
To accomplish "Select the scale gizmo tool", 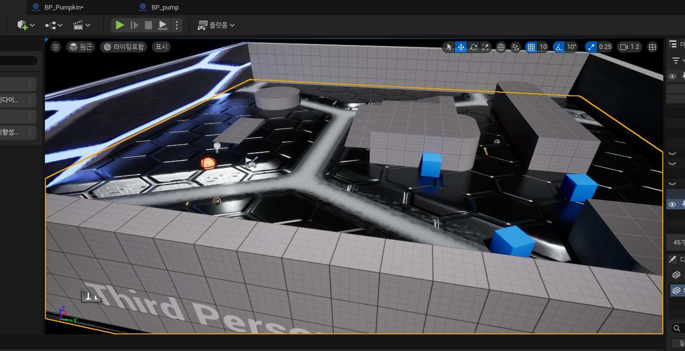I will pos(485,47).
